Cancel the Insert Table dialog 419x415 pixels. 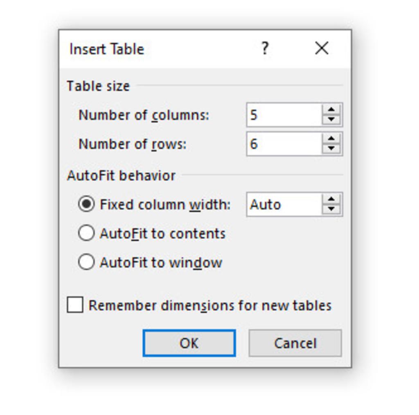click(x=295, y=343)
